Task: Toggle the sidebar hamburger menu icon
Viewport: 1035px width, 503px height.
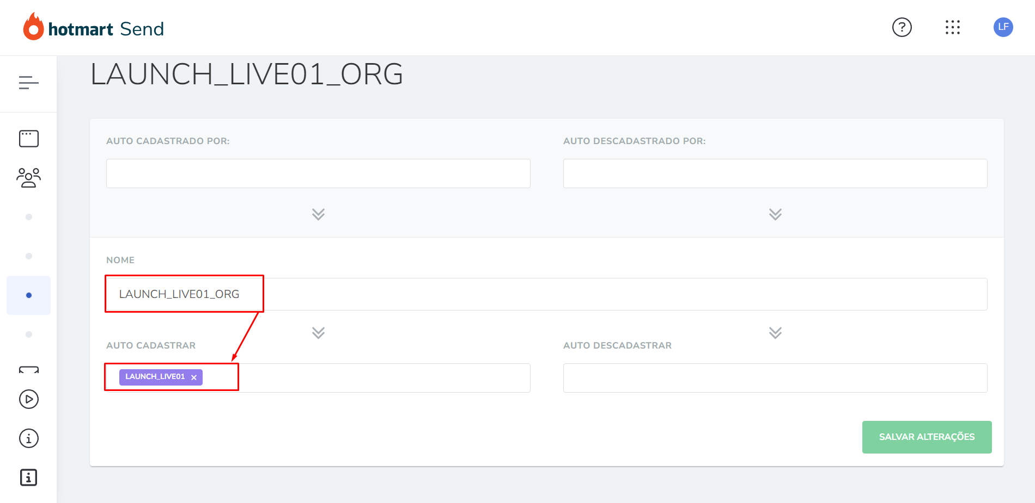Action: click(29, 83)
